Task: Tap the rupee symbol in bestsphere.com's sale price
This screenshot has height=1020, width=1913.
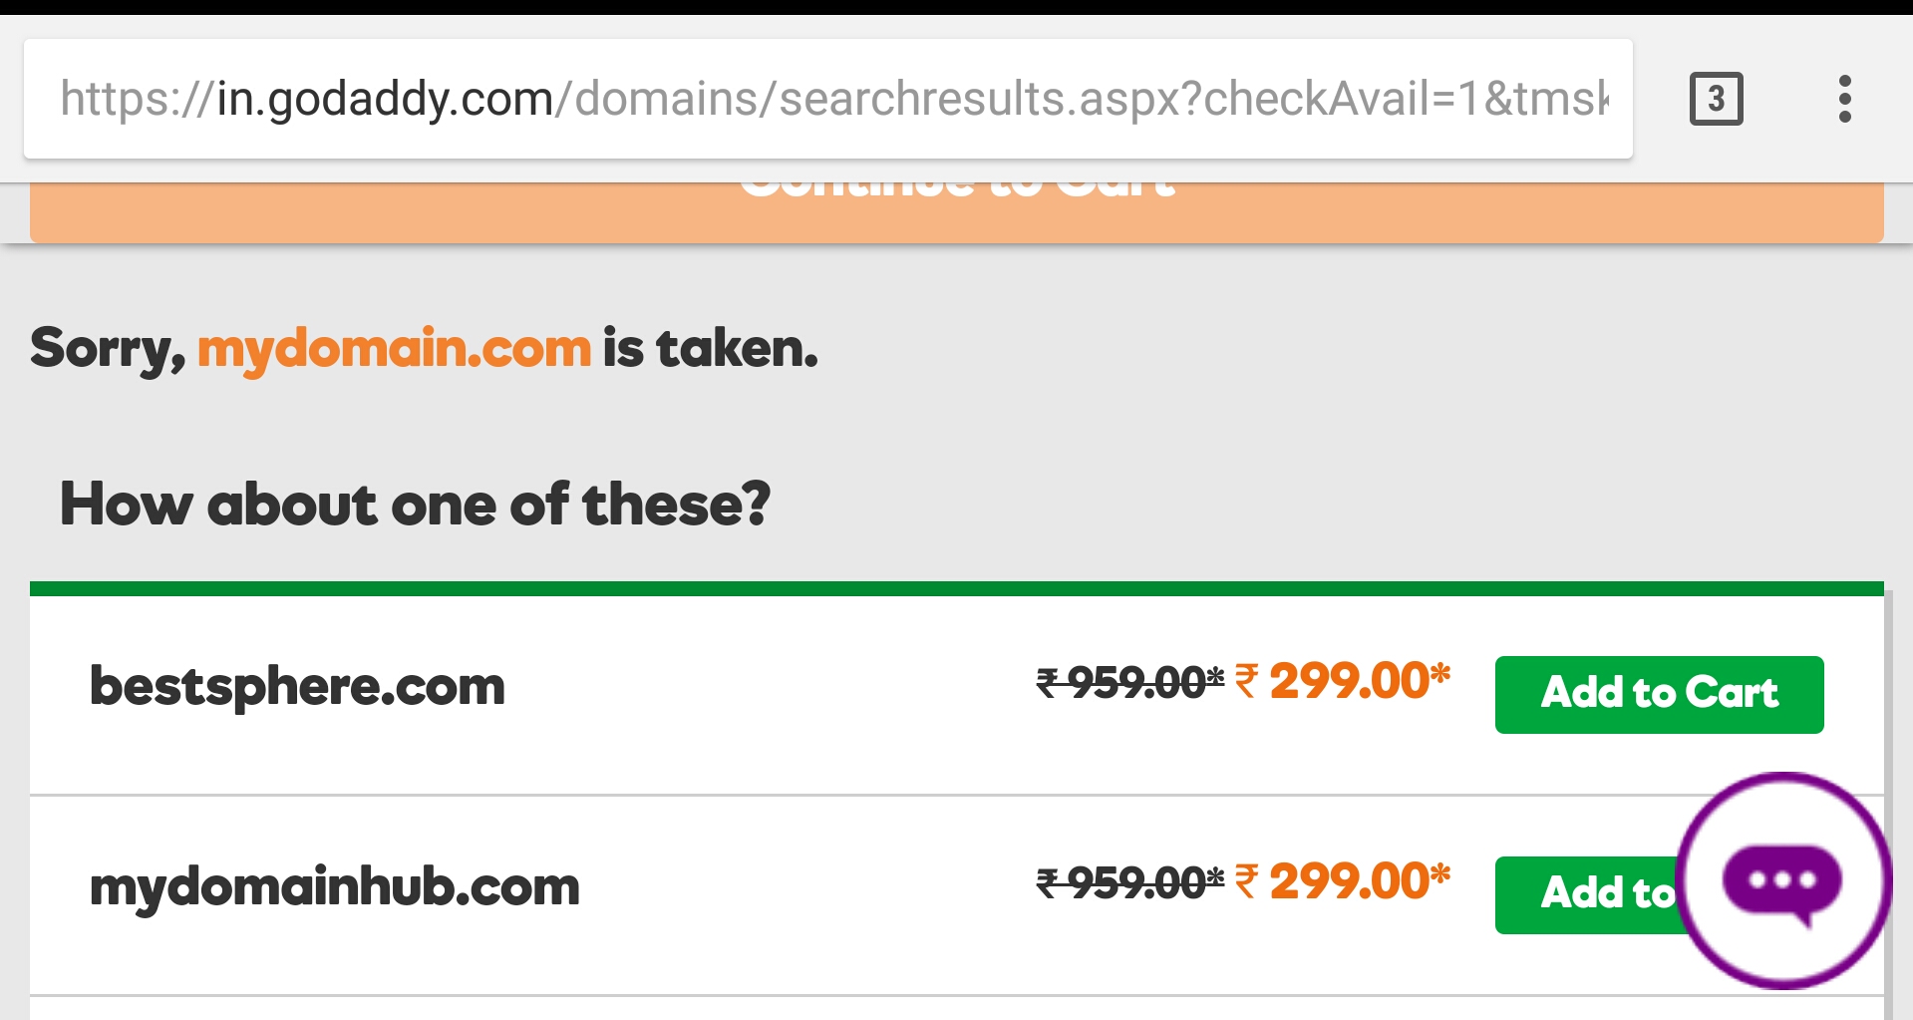Action: [1246, 682]
